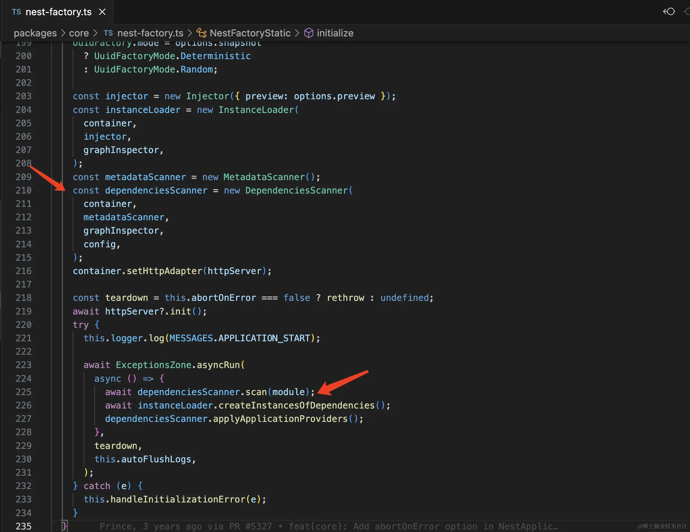The width and height of the screenshot is (690, 532).
Task: Click the TS icon on the editor tab
Action: [x=17, y=12]
